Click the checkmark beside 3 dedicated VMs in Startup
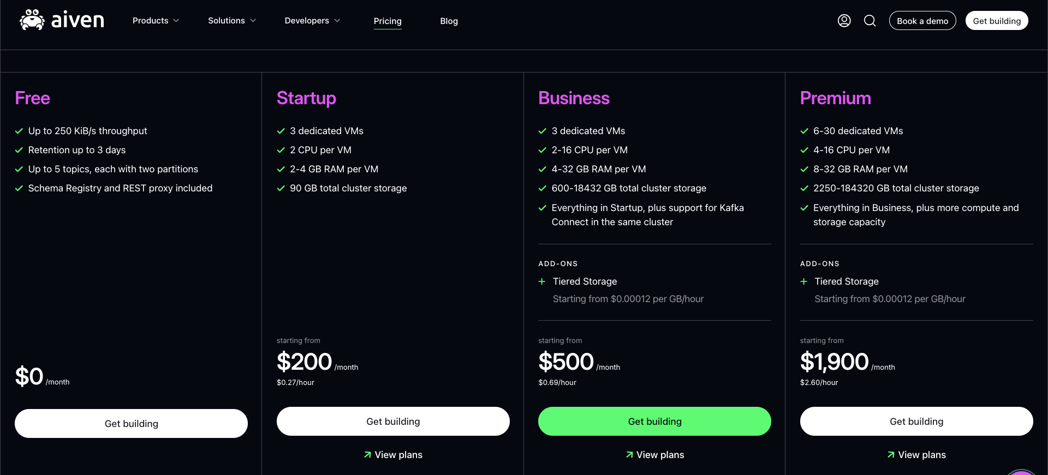This screenshot has width=1048, height=475. point(281,131)
